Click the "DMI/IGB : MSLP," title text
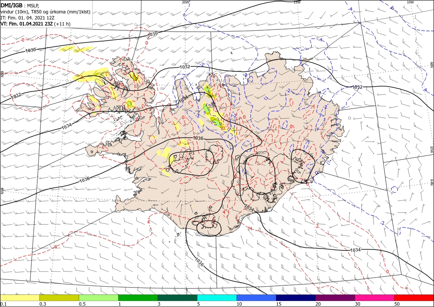 click(20, 5)
